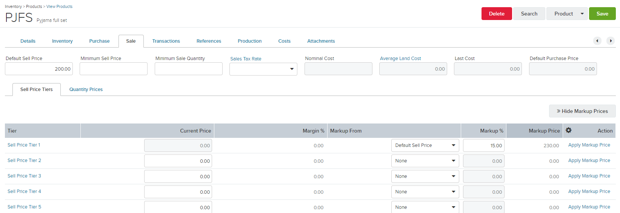
Task: Click the Markup Price column header
Action: tap(534, 131)
